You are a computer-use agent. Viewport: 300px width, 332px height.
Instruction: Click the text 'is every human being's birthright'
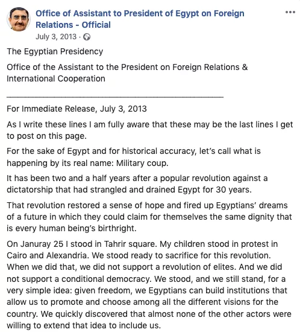point(72,228)
